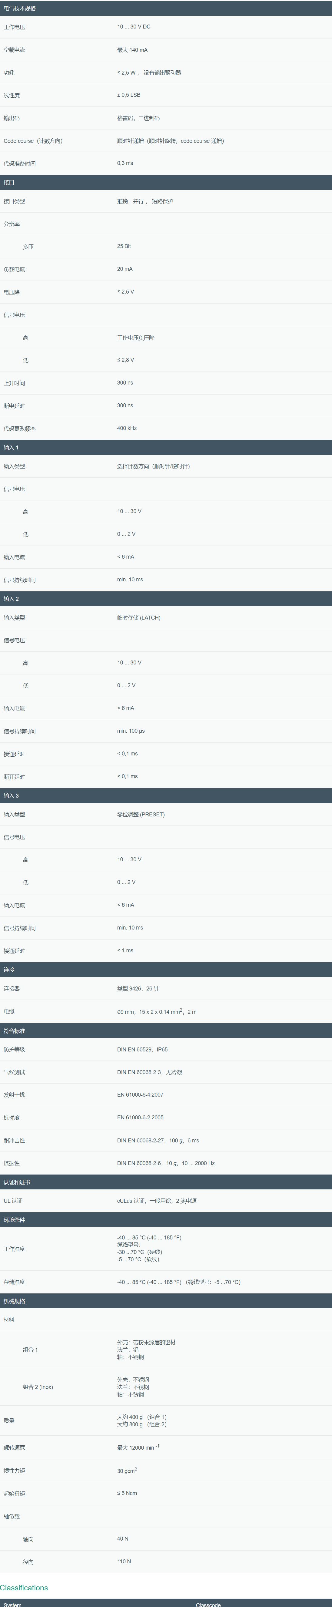Image resolution: width=332 pixels, height=1607 pixels.
Task: Select the 工作温度 row label
Action: (x=14, y=1249)
